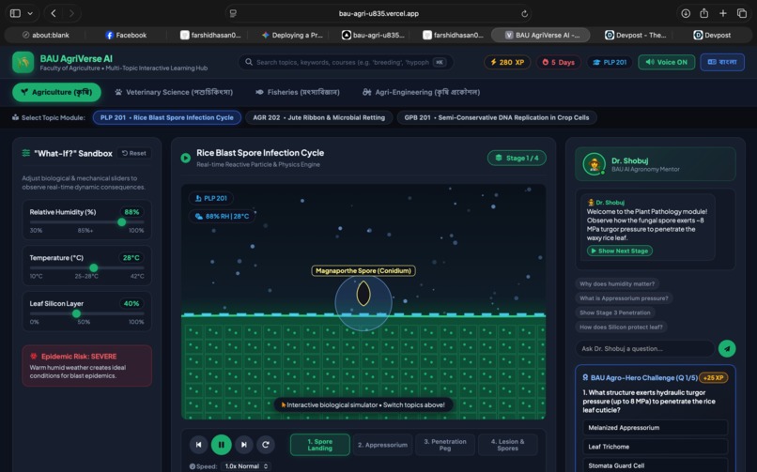Click the PLP 201 course badge in header
Screen dimensions: 757x472
[x=610, y=62]
